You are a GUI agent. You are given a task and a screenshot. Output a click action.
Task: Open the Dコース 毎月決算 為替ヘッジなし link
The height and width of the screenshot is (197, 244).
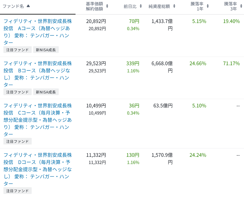[37, 169]
